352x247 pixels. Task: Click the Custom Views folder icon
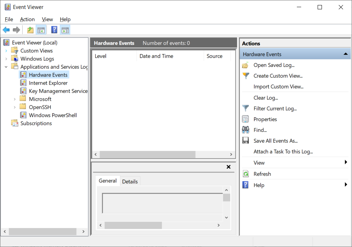click(15, 50)
